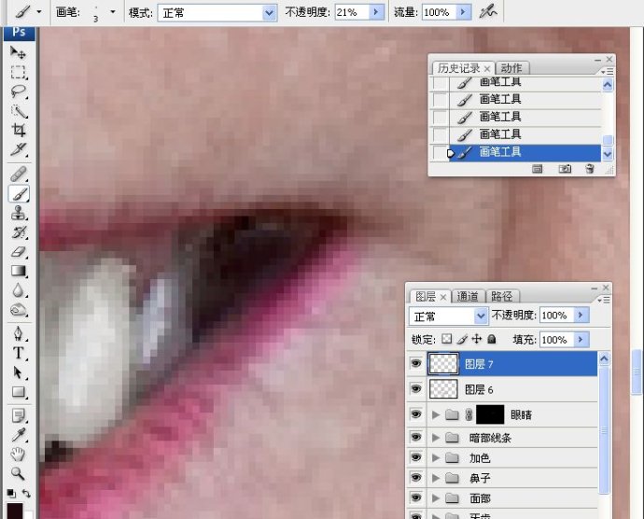Select the Dodge tool
Viewport: 644px width, 519px height.
point(18,309)
